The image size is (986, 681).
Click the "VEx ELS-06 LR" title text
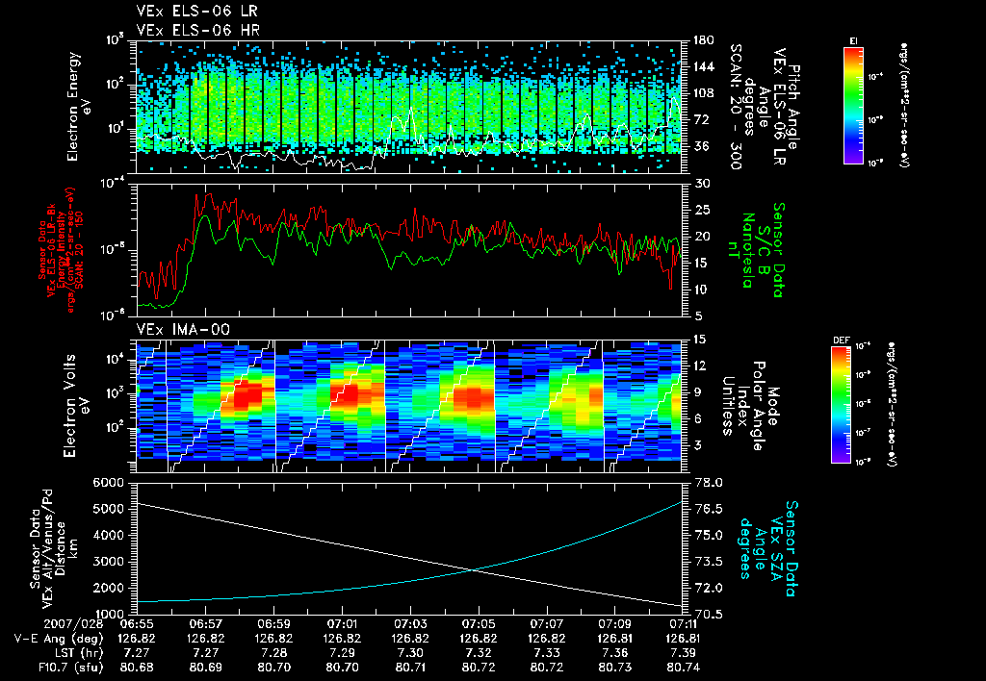196,11
